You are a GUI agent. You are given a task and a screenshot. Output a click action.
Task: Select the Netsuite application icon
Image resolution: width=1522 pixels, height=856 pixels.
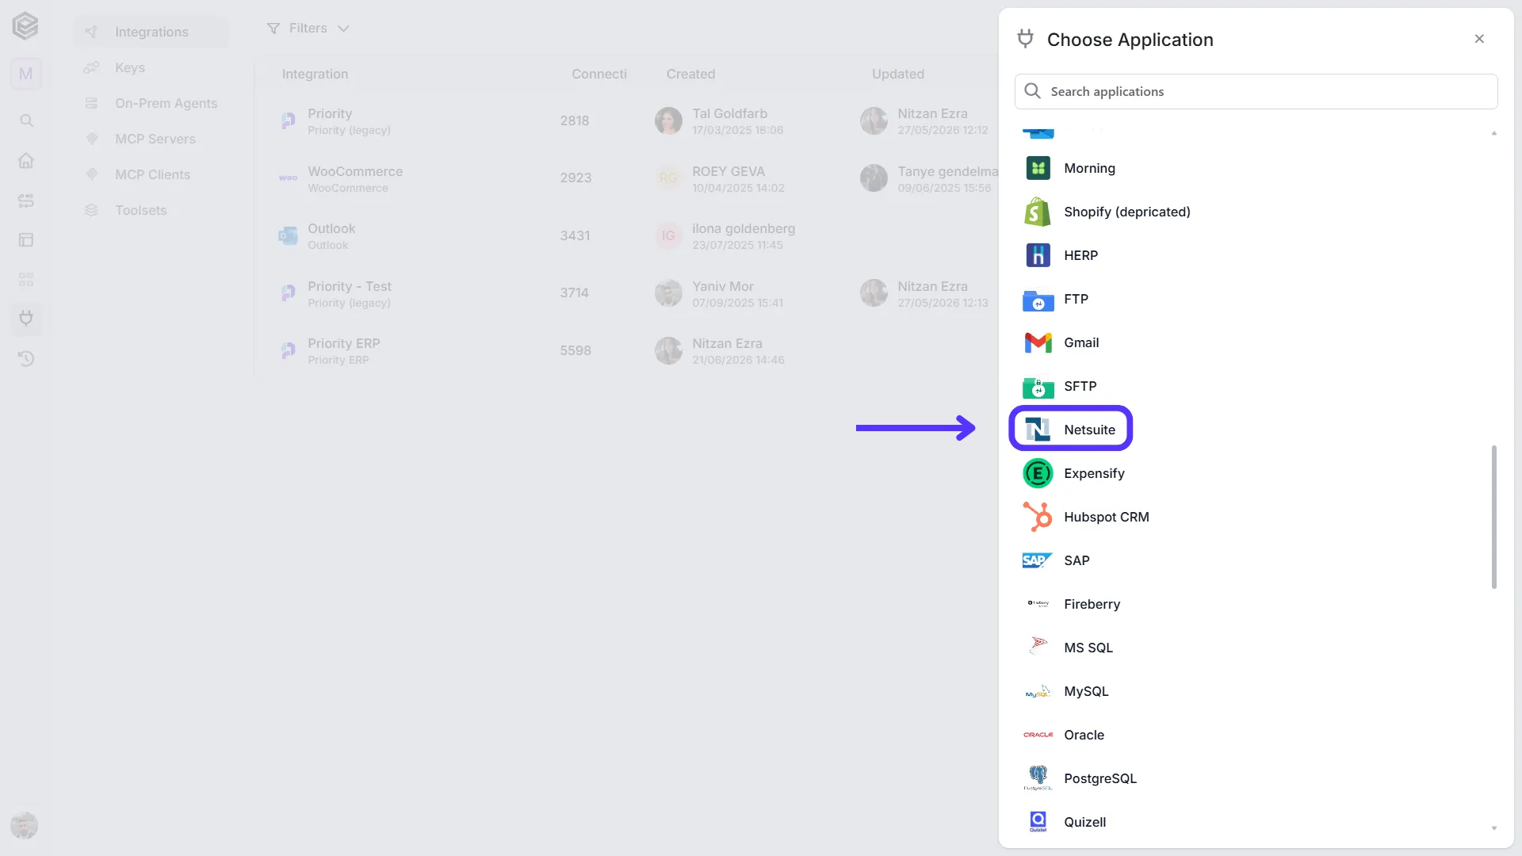[1038, 430]
